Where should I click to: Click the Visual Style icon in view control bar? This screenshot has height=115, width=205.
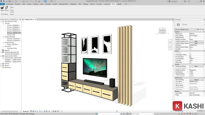pos(33,111)
